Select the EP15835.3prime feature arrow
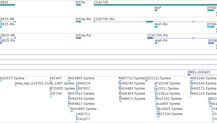The width and height of the screenshot is (217, 123). coord(50,91)
